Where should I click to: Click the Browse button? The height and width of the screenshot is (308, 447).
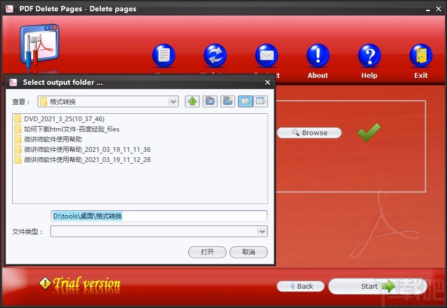pos(309,133)
